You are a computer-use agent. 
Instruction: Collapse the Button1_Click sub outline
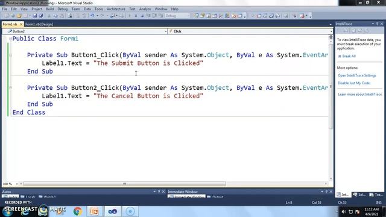click(10, 55)
